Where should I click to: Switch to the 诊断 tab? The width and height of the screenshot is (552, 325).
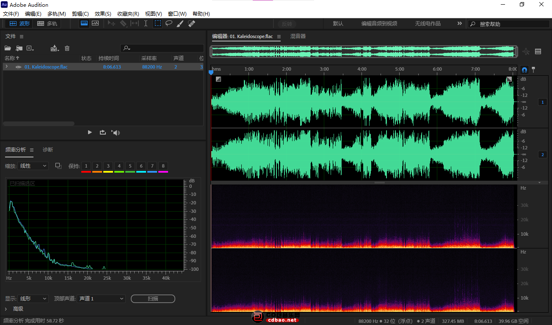[x=48, y=150]
